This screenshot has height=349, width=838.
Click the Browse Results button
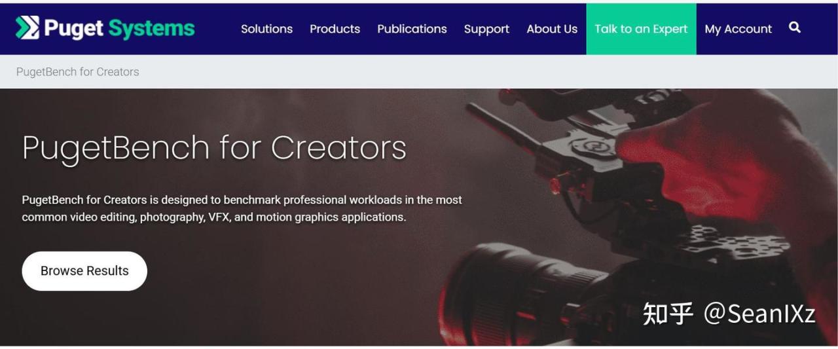coord(84,271)
